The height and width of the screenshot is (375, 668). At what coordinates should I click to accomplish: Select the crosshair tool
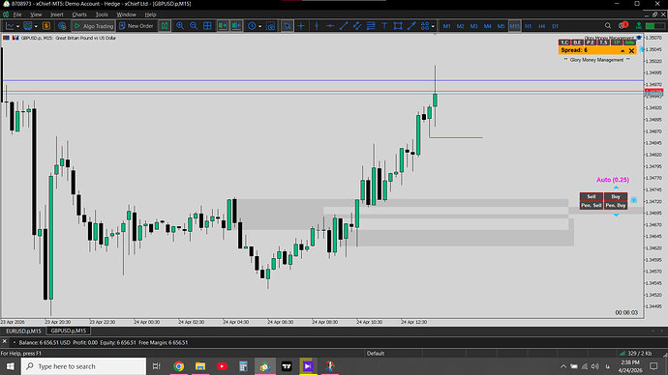[301, 26]
